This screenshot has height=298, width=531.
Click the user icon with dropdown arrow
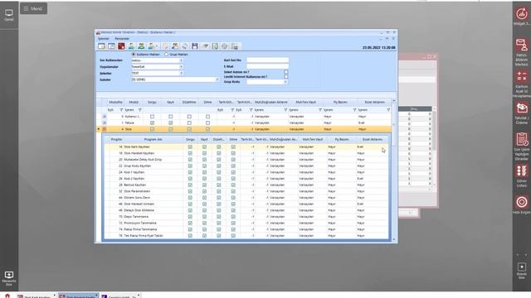pyautogui.click(x=152, y=46)
